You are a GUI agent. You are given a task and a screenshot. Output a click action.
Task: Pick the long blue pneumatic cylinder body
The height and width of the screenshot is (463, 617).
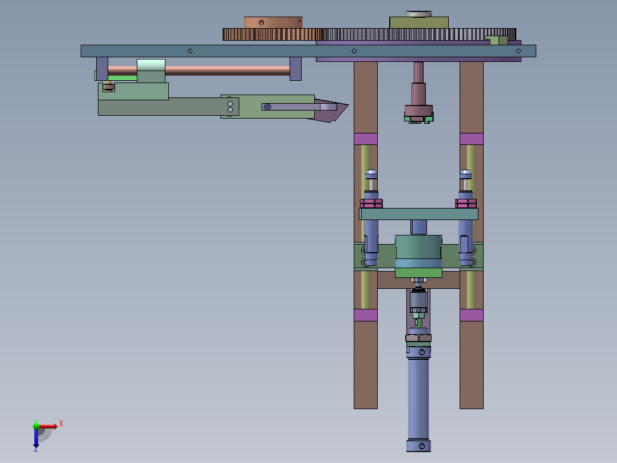418,398
